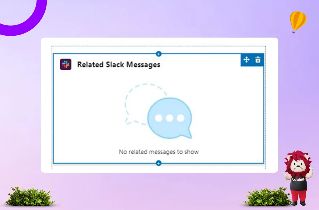Delete the component with the trash icon

coord(258,60)
